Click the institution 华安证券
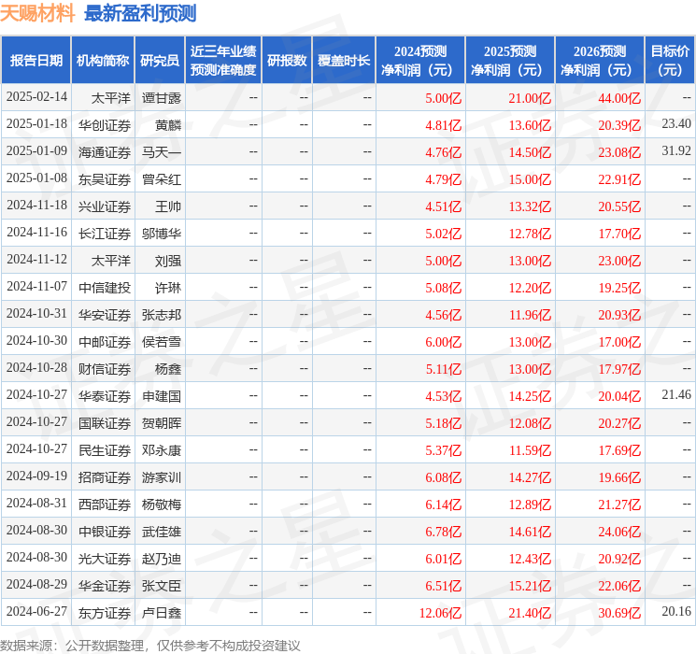Image resolution: width=696 pixels, height=654 pixels. click(105, 315)
